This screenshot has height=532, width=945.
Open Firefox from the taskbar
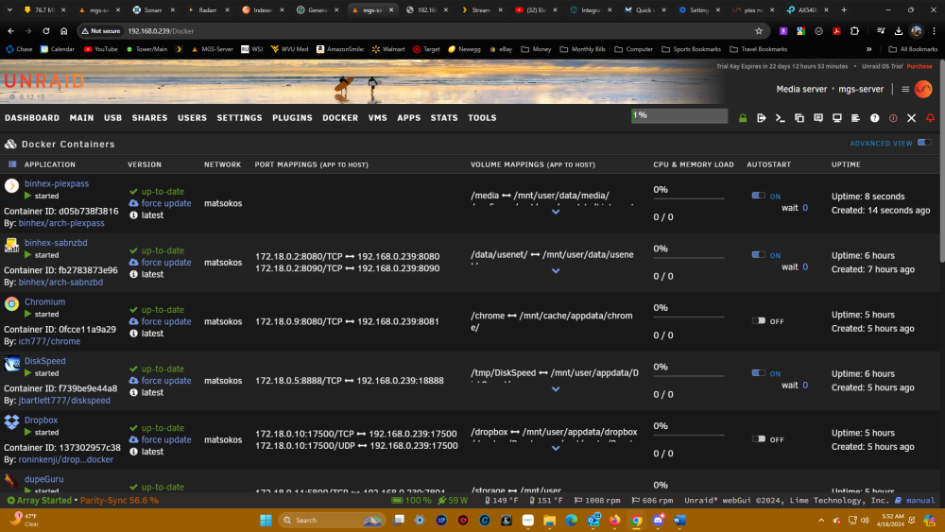[615, 520]
